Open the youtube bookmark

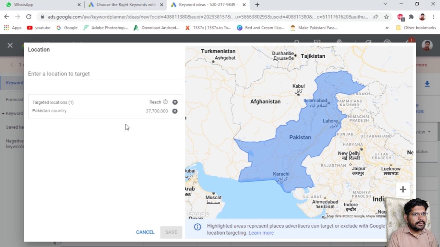39,28
